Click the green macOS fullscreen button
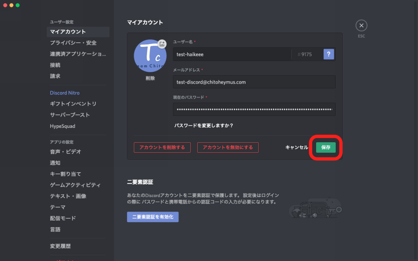This screenshot has height=261, width=418. tap(17, 5)
